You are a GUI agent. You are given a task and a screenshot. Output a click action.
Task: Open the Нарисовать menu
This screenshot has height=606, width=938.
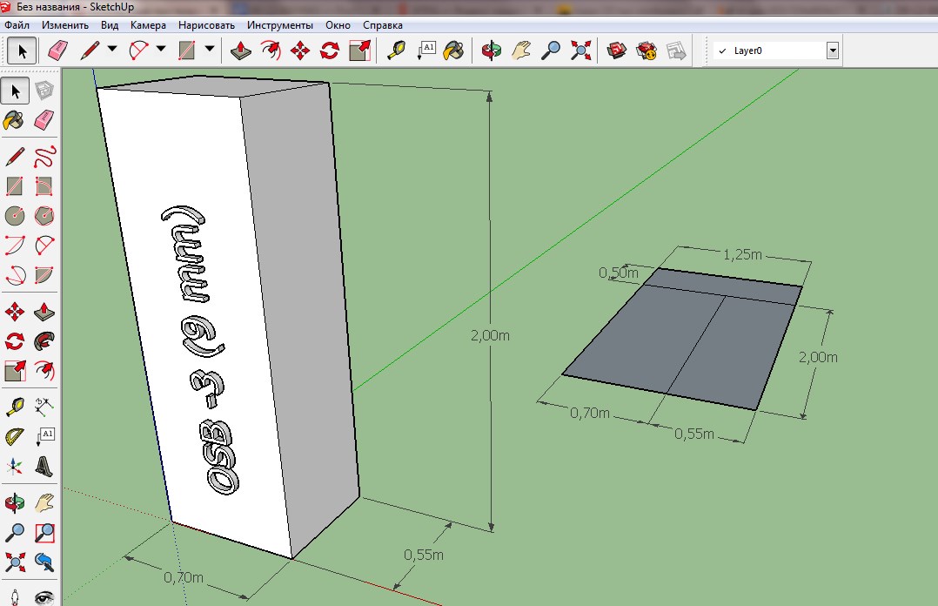coord(206,25)
